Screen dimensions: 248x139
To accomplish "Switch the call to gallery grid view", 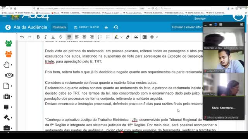I will click(x=220, y=25).
